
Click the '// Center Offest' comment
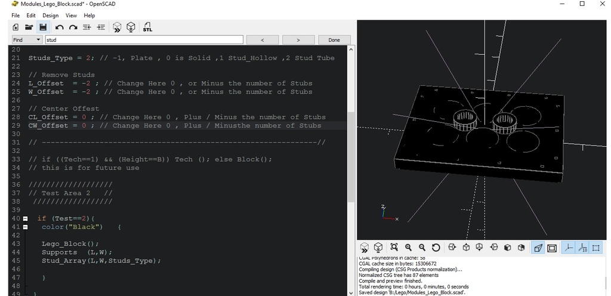[x=64, y=109]
